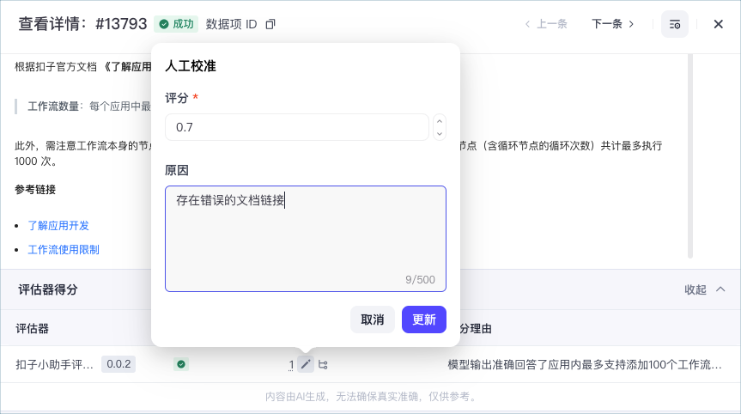Increase the score with the up arrow
741x414 pixels.
(x=440, y=121)
